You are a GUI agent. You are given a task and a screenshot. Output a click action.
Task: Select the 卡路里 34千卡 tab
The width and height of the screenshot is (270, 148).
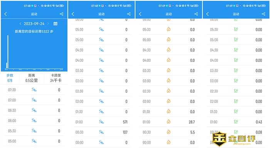(x=56, y=78)
